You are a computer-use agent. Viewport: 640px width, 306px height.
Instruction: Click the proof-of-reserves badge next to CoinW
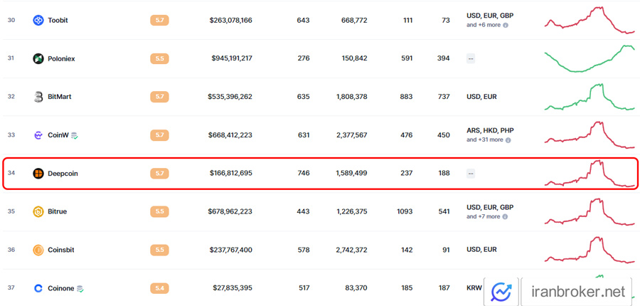74,136
